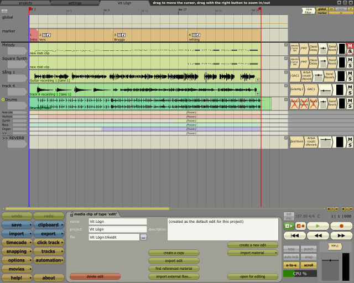Open the clipboard menu
Viewport: 354px width, 283px height.
pyautogui.click(x=49, y=225)
